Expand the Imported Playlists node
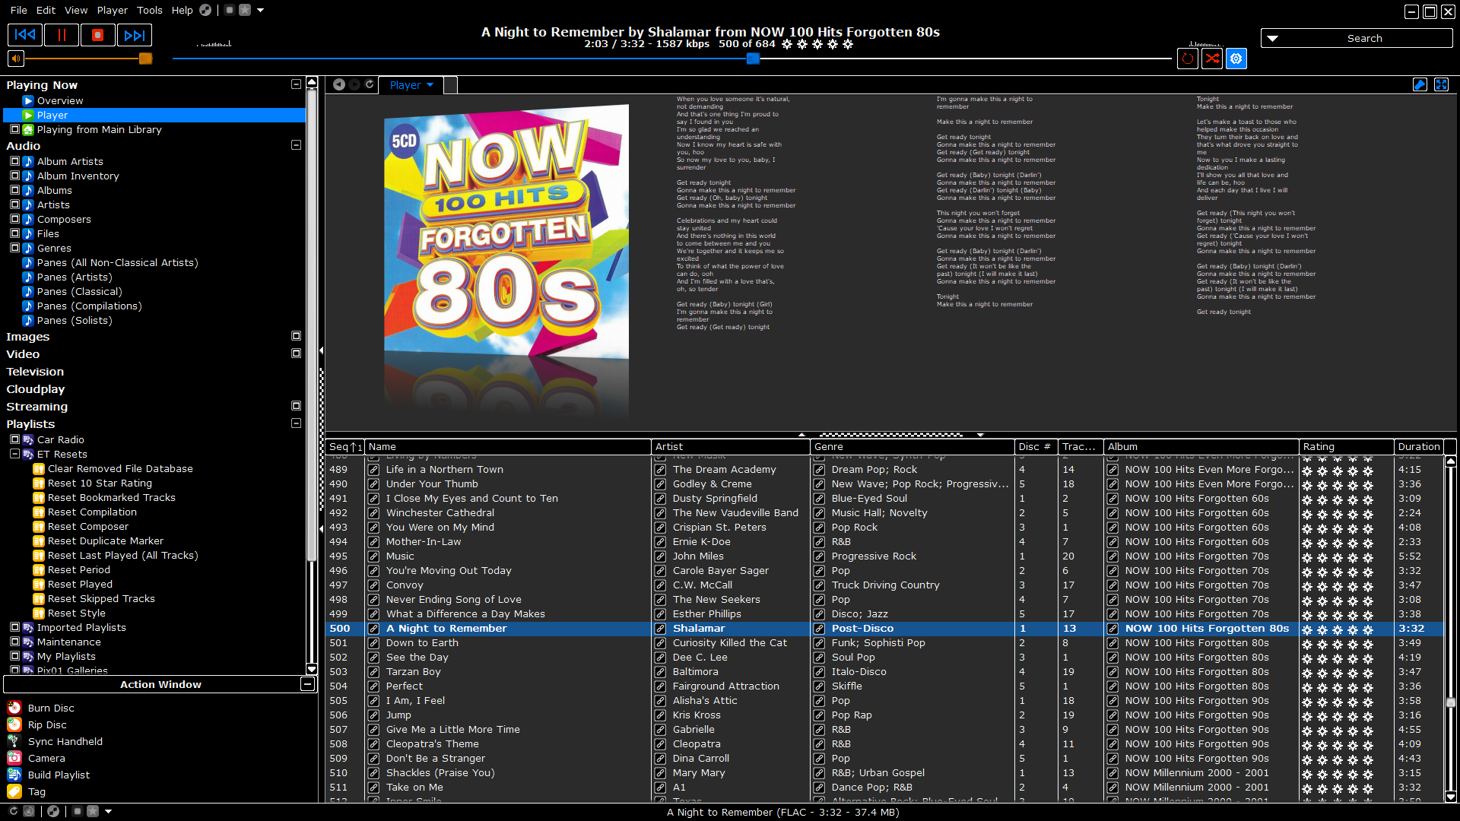 (14, 627)
